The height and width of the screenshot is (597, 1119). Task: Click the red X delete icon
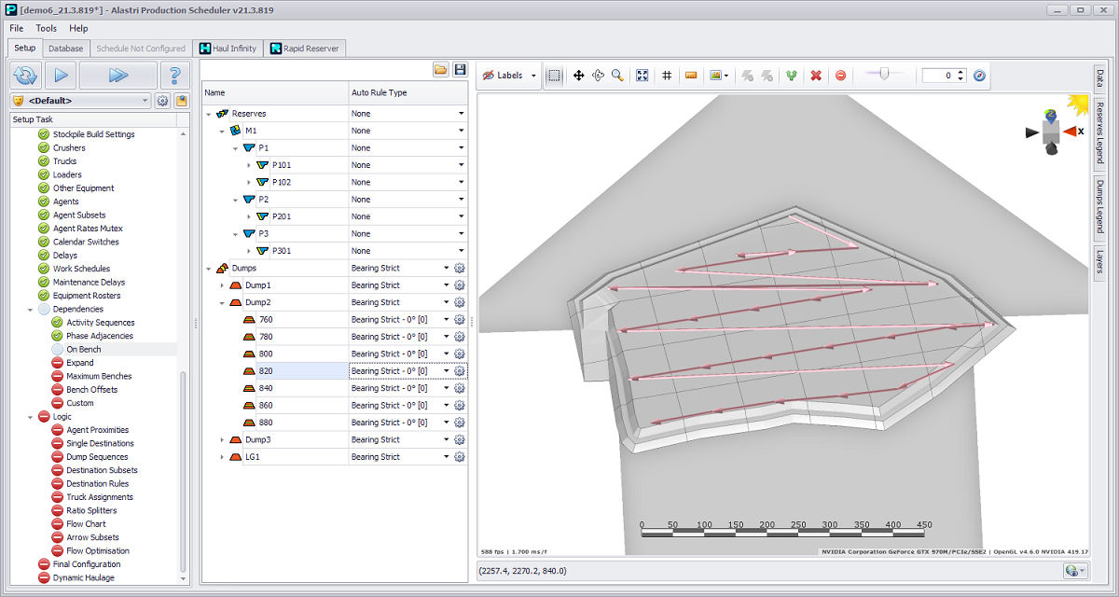[816, 76]
